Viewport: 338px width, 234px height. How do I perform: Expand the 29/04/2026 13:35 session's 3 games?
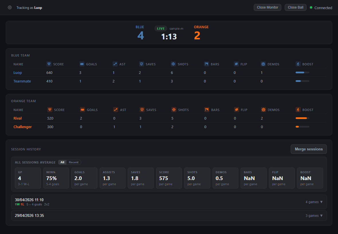pos(314,215)
